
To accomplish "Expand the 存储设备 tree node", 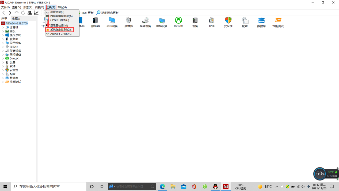I will (x=3, y=51).
